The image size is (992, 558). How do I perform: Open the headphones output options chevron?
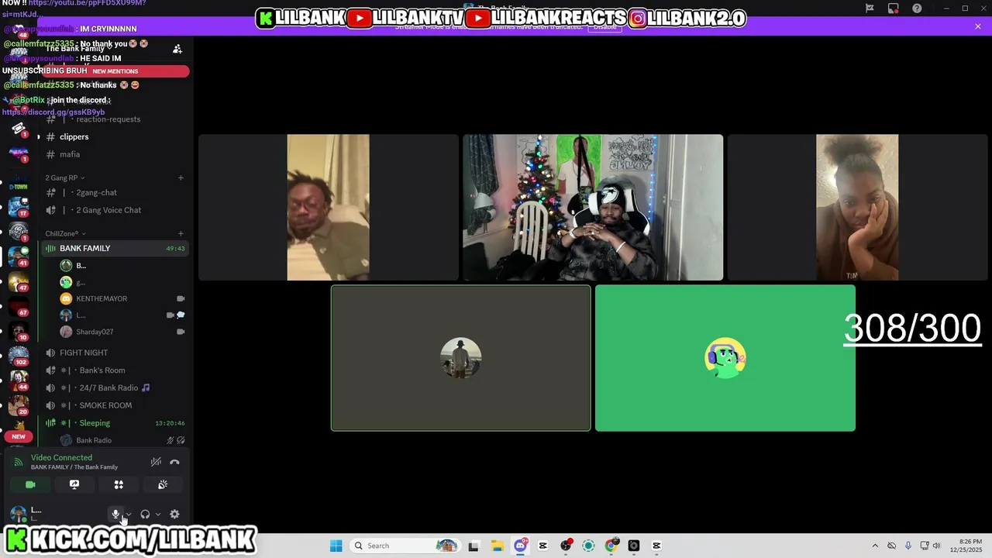(x=158, y=514)
